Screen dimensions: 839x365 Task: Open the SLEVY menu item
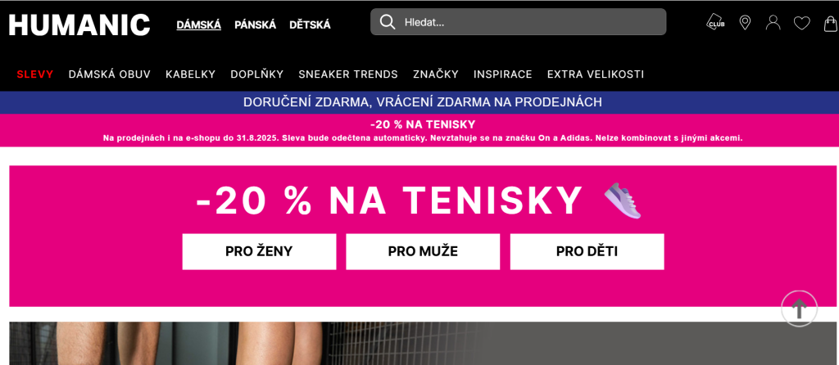(x=35, y=74)
